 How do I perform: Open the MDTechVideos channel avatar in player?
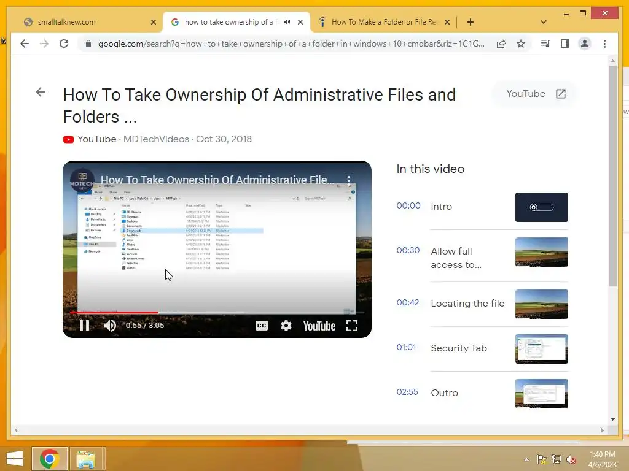[82, 180]
